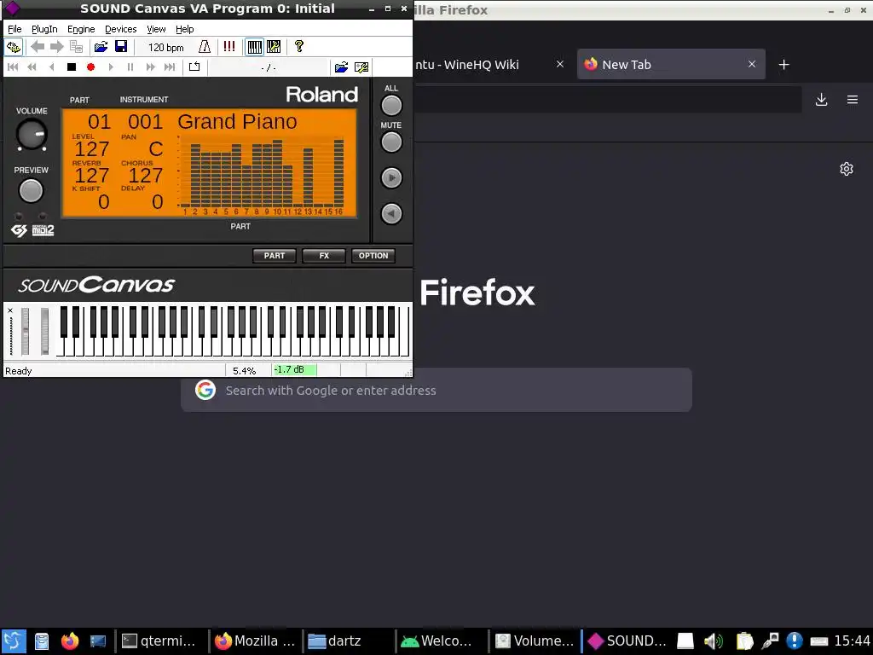Click the black stop button in the transport bar

tap(72, 67)
